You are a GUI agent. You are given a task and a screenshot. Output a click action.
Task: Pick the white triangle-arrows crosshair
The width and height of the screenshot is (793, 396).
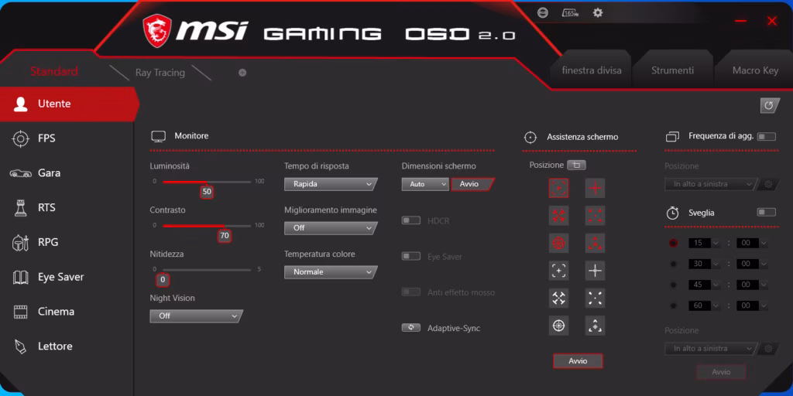click(x=596, y=326)
